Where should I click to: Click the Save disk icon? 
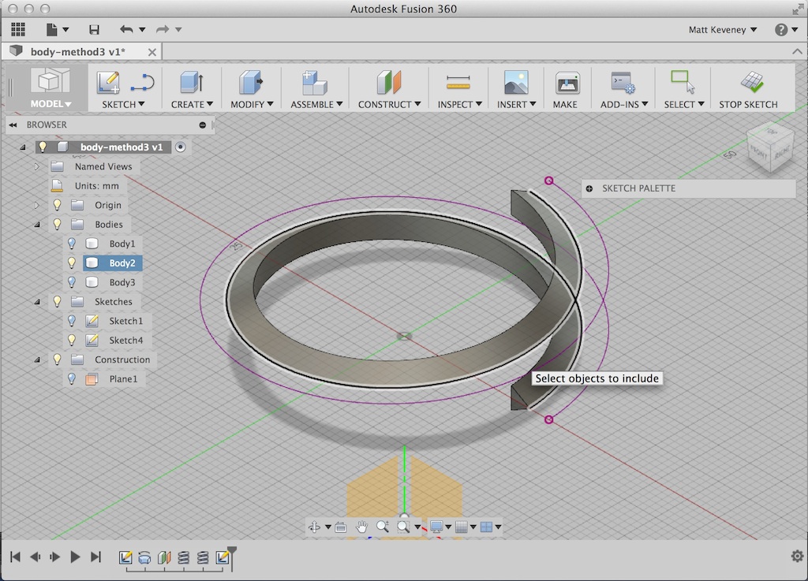tap(94, 30)
